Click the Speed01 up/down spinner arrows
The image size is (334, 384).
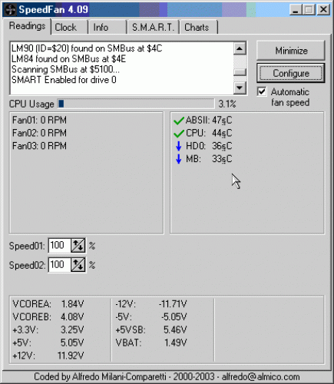coord(78,246)
